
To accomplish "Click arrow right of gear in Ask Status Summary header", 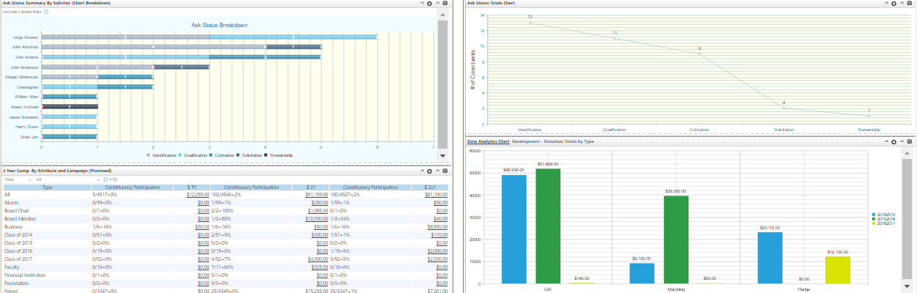I will tap(437, 4).
